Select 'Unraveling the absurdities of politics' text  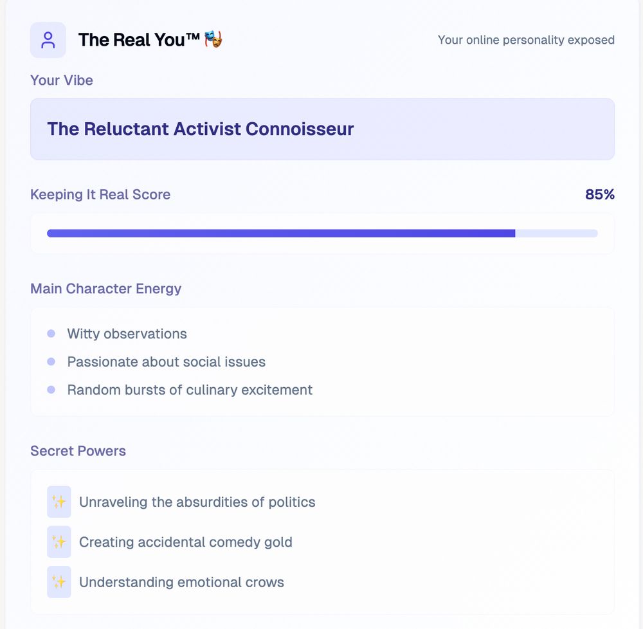tap(197, 502)
